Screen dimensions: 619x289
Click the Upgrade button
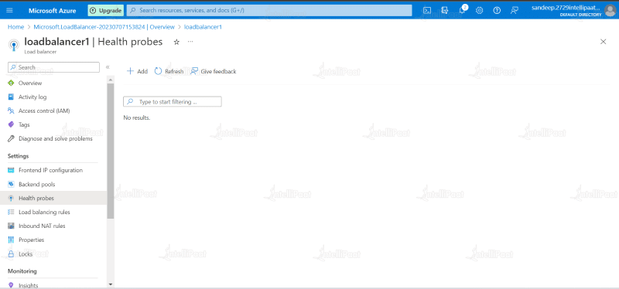pos(105,11)
